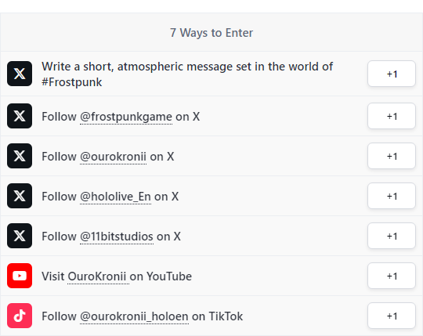This screenshot has height=336, width=423.
Task: Open the @11bitstudios link
Action: [x=117, y=237]
